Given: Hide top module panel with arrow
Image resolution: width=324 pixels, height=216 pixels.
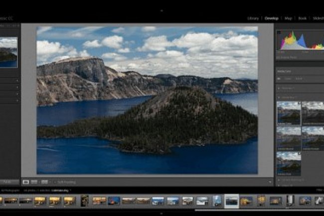Looking at the screenshot, I should point(162,10).
